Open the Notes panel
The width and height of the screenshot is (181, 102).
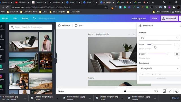[61, 91]
